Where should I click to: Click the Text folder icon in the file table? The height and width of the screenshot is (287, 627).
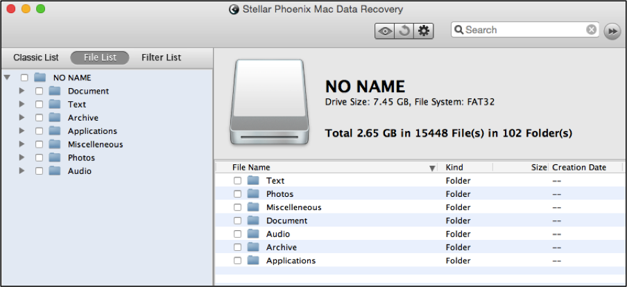pos(253,180)
